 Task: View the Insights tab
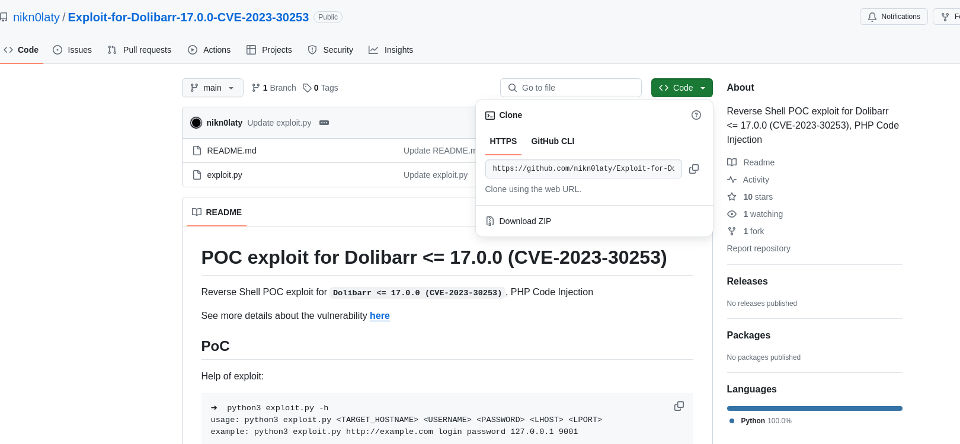tap(391, 50)
